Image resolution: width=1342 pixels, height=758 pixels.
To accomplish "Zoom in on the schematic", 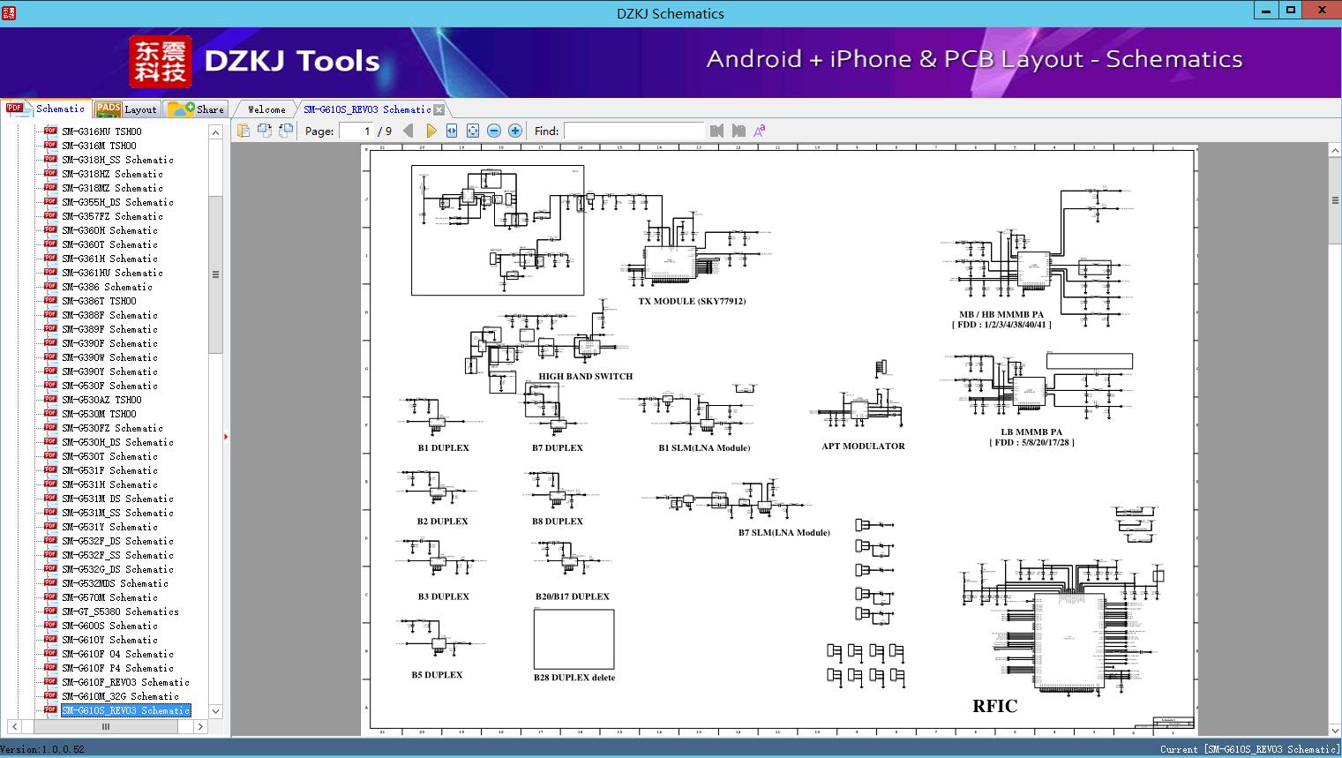I will click(515, 131).
